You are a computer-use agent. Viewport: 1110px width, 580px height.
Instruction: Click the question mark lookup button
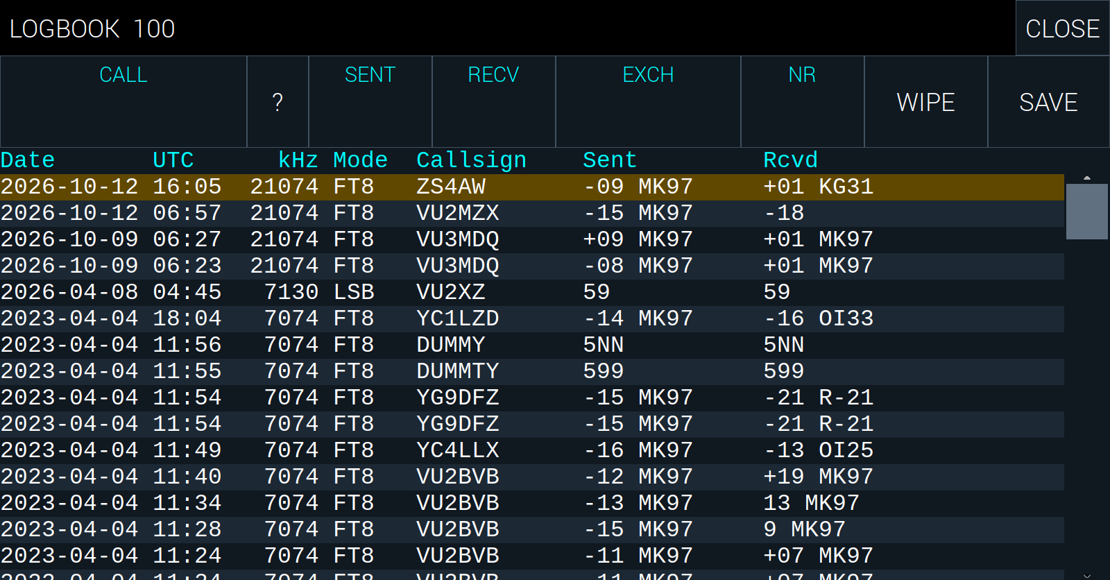tap(277, 102)
